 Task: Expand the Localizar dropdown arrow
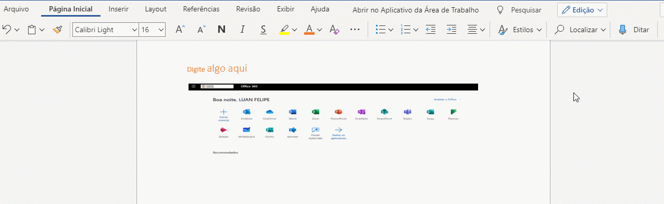point(604,30)
